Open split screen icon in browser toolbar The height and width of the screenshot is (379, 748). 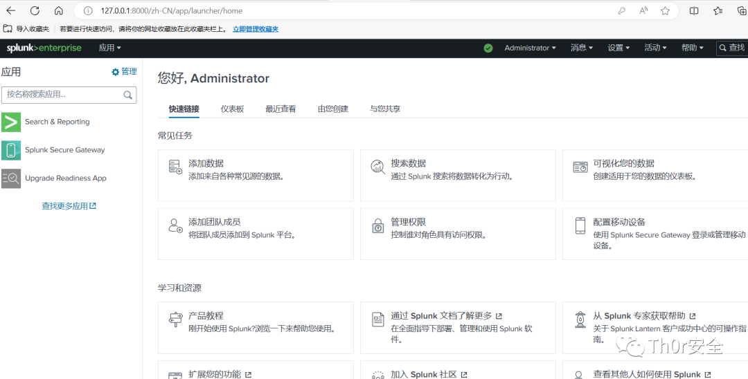point(694,10)
